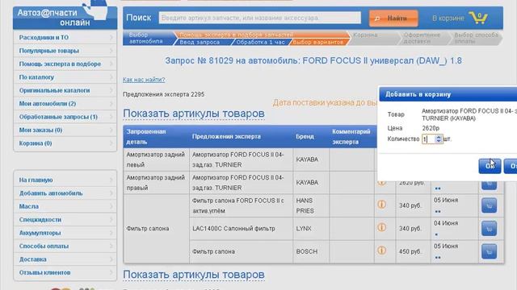
Task: Add LAC1400C LYNX filter to cart
Action: click(x=489, y=229)
